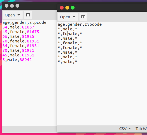Click the line 5,male,88942 in left file
The height and width of the screenshot is (135, 147).
[x=17, y=60]
